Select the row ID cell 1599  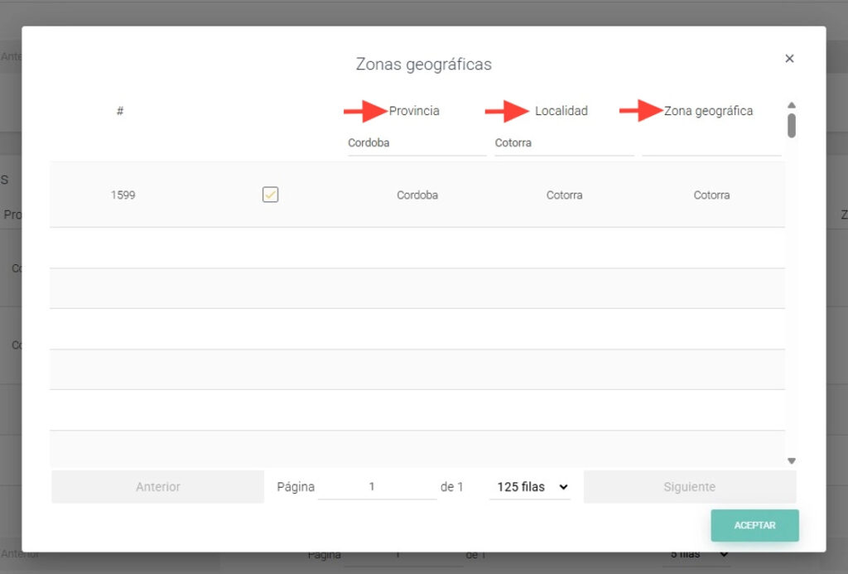click(x=123, y=195)
